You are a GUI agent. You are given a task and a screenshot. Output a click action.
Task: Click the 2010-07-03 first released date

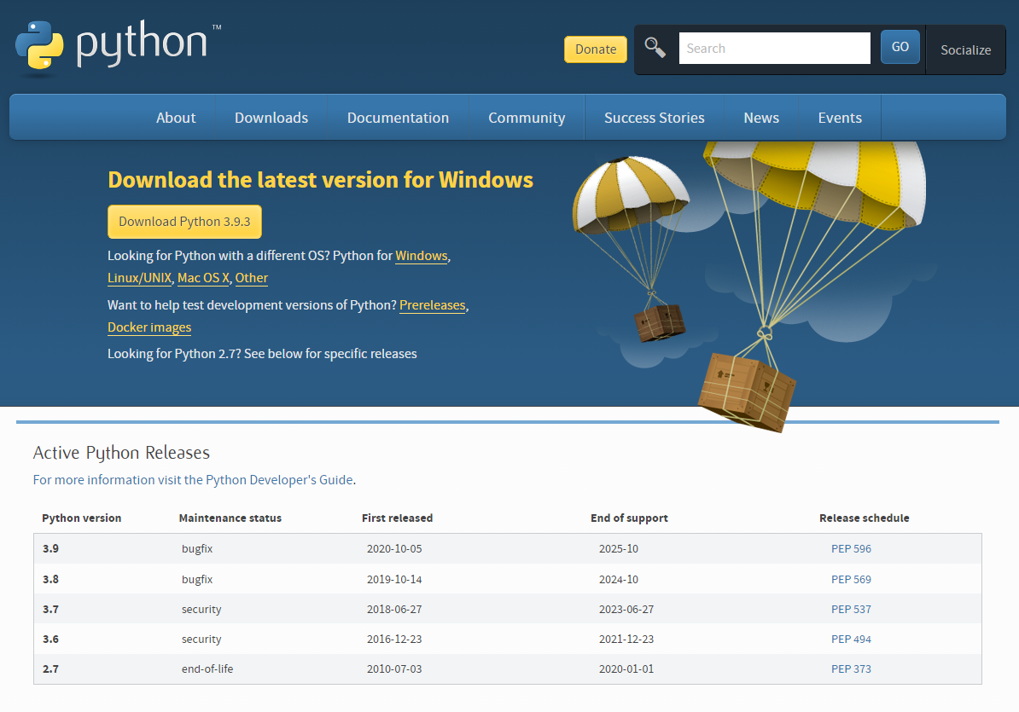click(393, 669)
